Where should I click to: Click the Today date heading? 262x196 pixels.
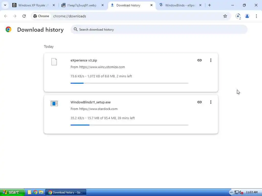pos(49,46)
